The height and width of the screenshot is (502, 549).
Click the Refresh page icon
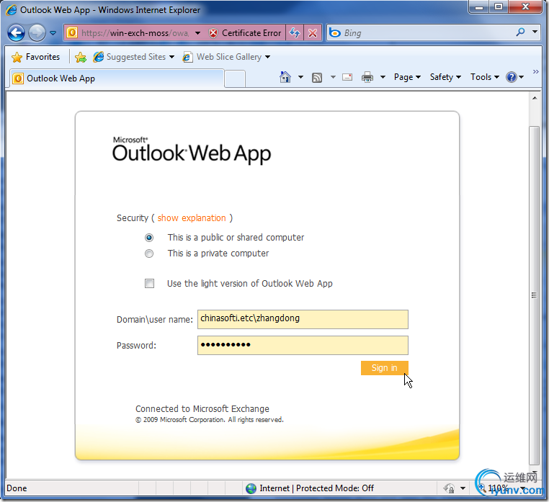[295, 33]
